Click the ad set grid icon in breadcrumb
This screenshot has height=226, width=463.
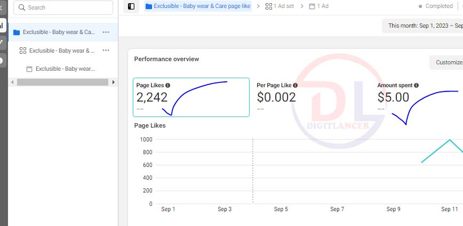click(x=269, y=6)
